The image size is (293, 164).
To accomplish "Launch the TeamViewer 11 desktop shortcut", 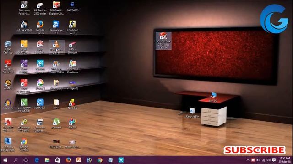I will pos(56,27).
